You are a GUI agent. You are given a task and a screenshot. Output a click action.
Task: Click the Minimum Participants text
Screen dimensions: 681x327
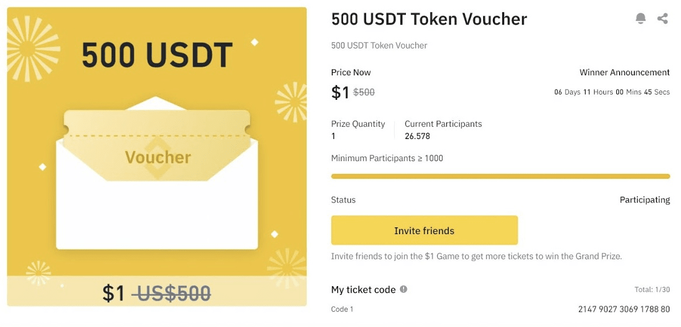[387, 158]
